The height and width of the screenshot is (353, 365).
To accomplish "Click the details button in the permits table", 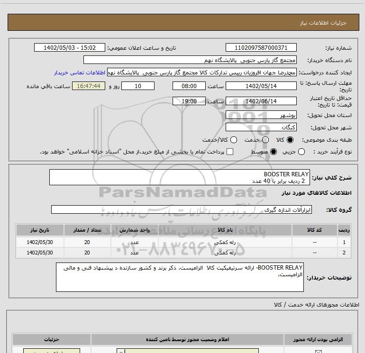I will pyautogui.click(x=52, y=351).
